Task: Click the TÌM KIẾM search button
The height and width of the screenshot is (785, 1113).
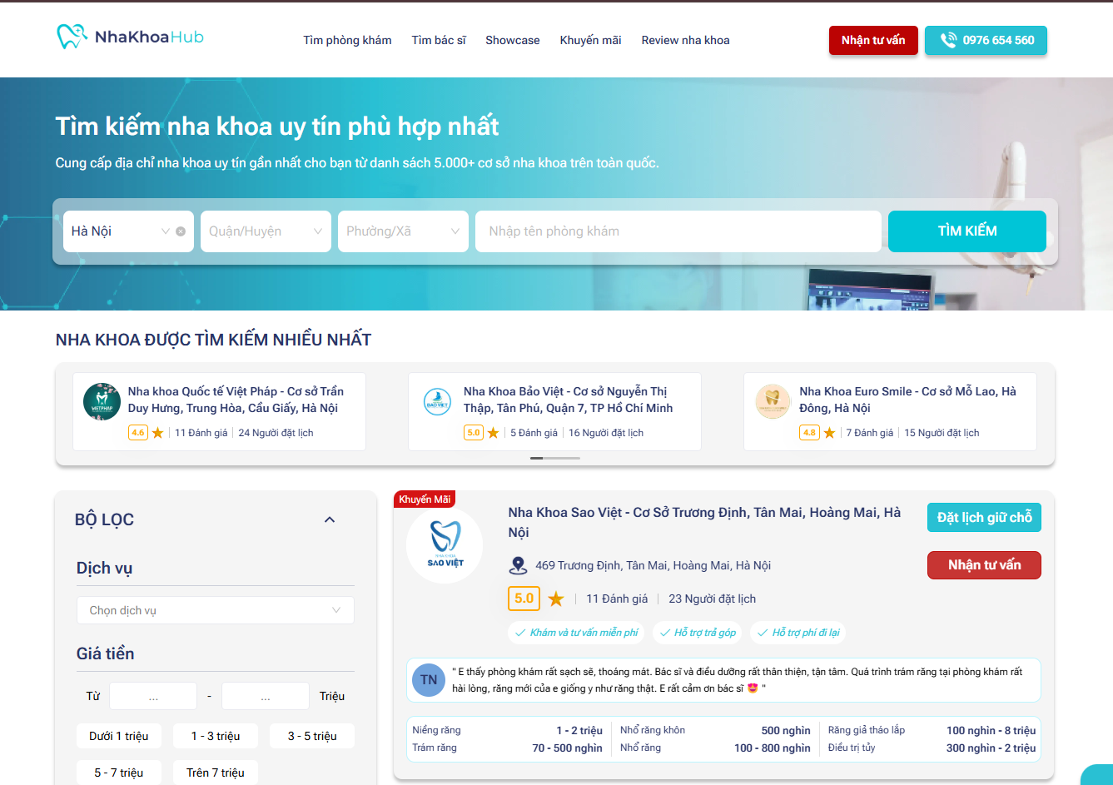Action: [x=967, y=231]
